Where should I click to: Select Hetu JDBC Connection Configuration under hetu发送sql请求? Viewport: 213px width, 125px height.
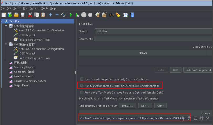[x=41, y=31]
